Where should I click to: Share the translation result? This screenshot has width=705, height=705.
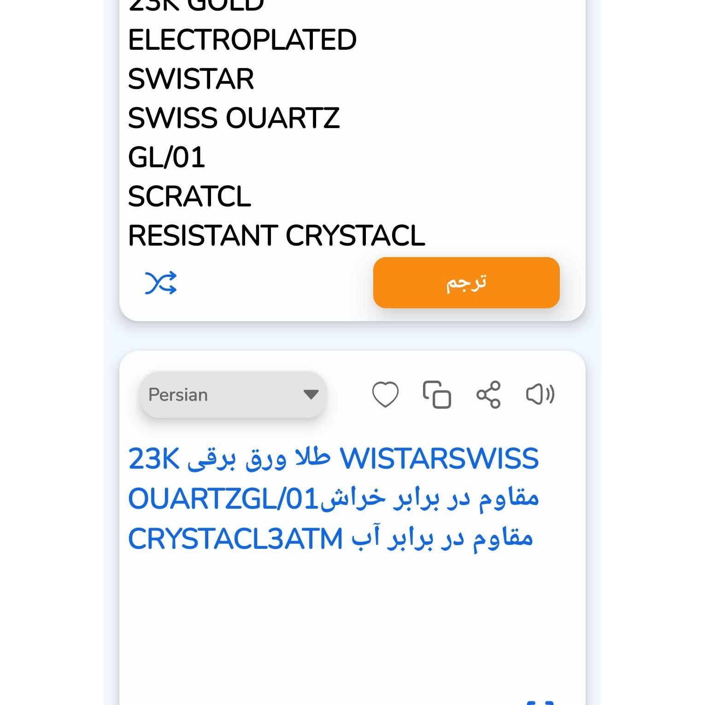click(488, 395)
